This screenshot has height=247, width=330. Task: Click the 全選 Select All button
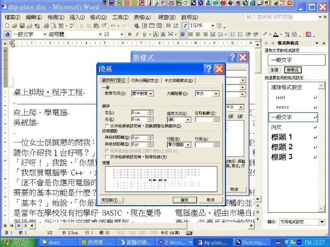[275, 70]
